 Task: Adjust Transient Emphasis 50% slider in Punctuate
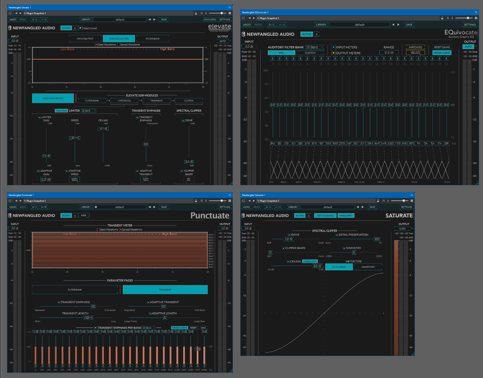point(93,307)
